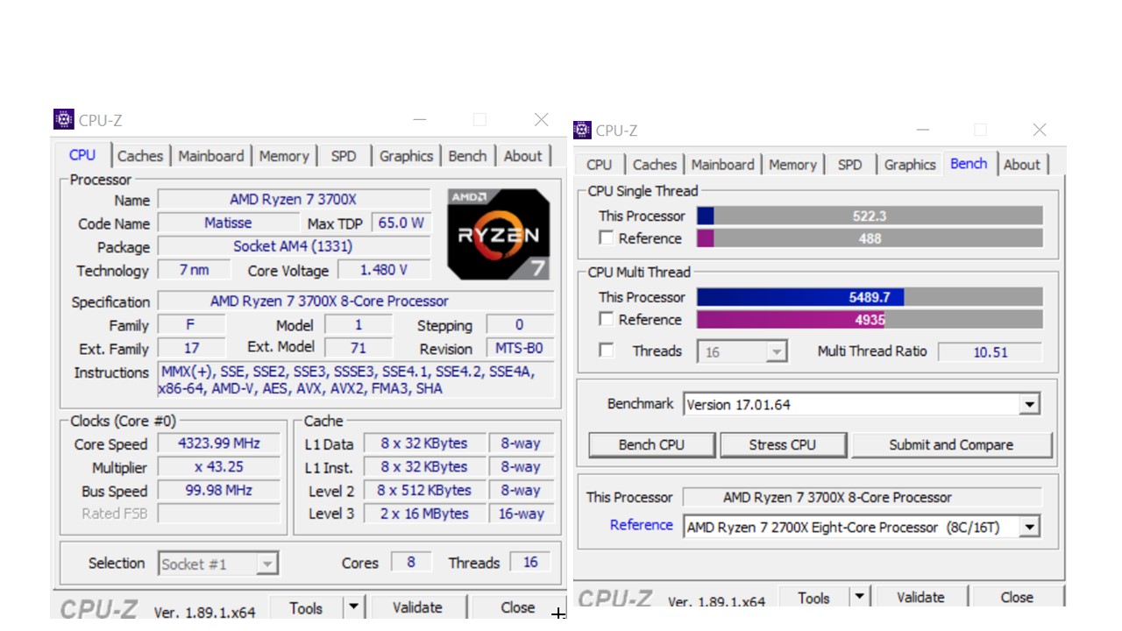Select CPU tab in left window
This screenshot has height=631, width=1122.
[82, 155]
